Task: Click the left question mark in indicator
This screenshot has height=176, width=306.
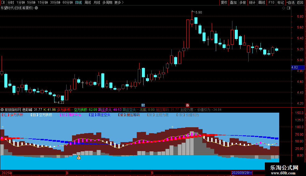Action: (x=2, y=127)
